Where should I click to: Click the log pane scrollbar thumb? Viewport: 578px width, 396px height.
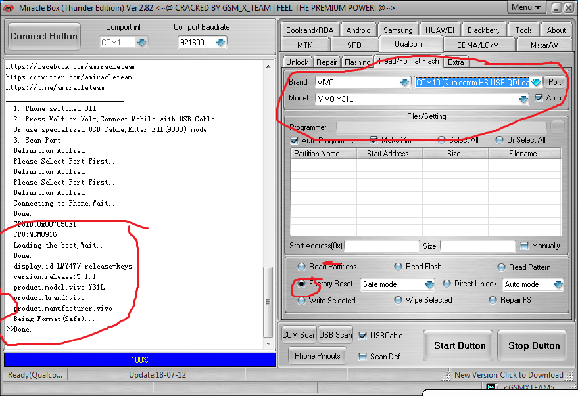[x=268, y=302]
